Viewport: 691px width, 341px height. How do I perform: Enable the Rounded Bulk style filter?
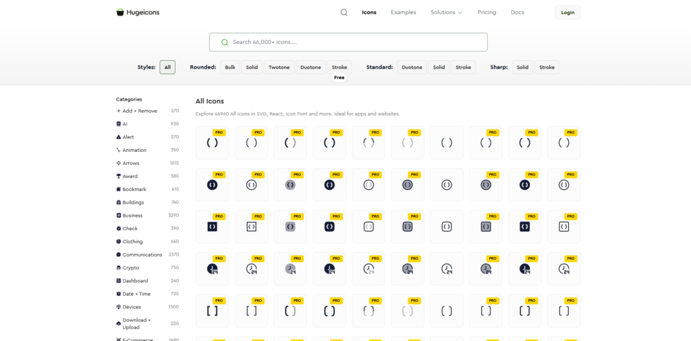pyautogui.click(x=230, y=68)
